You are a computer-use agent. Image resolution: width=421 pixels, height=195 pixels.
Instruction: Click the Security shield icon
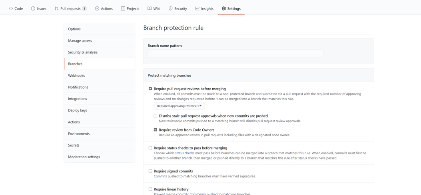(x=171, y=8)
